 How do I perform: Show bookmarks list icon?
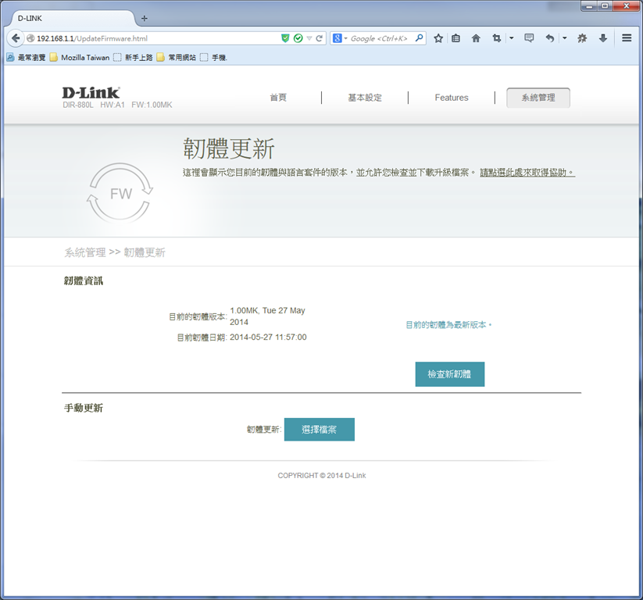[x=455, y=38]
